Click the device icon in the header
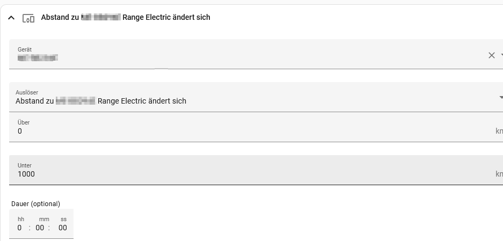 tap(28, 18)
